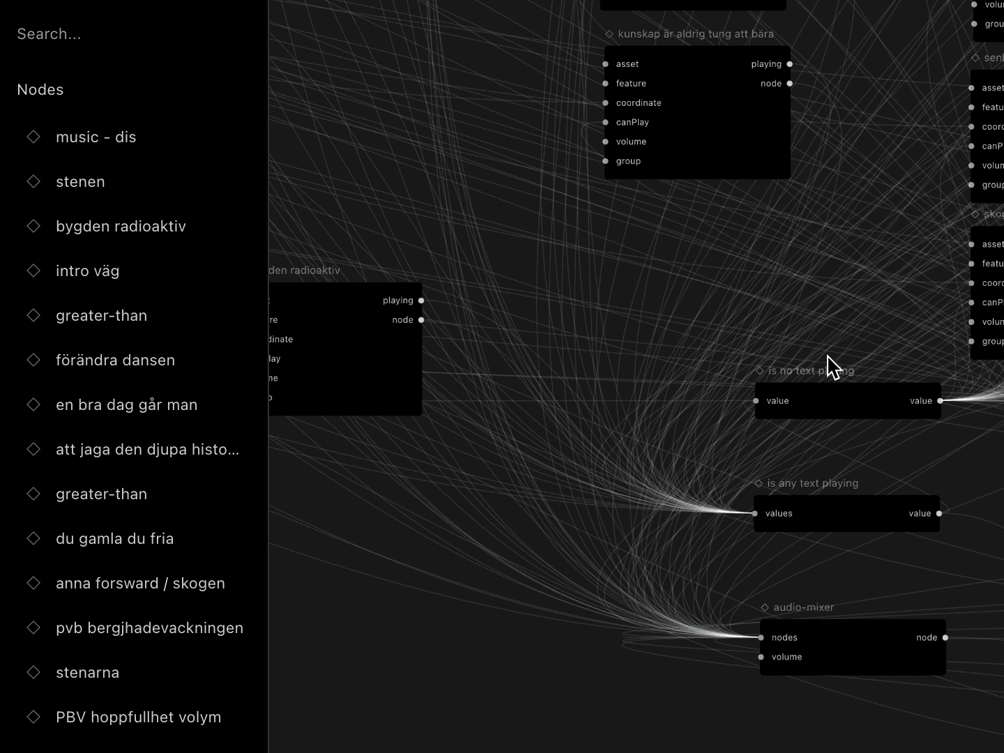Collapse the "is any text playing" node
The height and width of the screenshot is (753, 1004).
759,482
